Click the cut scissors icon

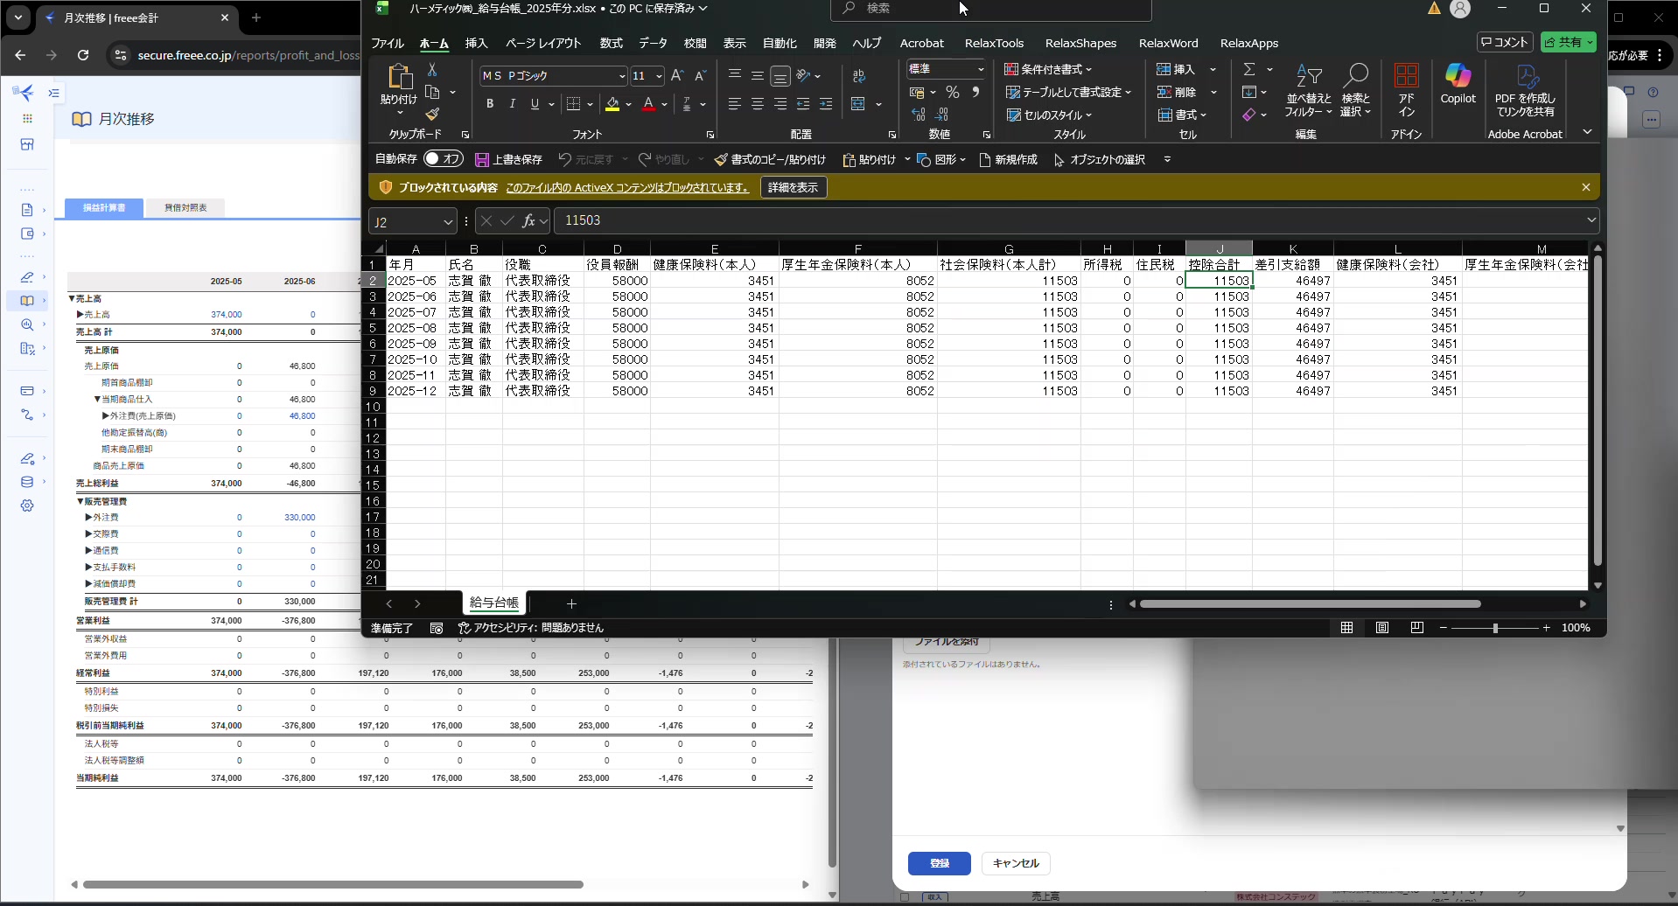432,69
